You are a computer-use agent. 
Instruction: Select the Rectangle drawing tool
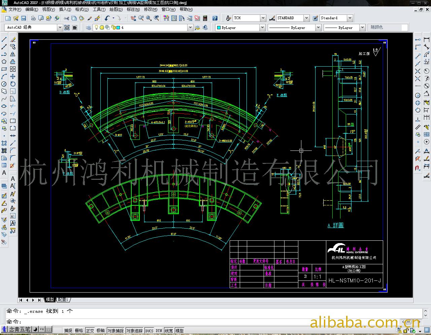pos(4,69)
